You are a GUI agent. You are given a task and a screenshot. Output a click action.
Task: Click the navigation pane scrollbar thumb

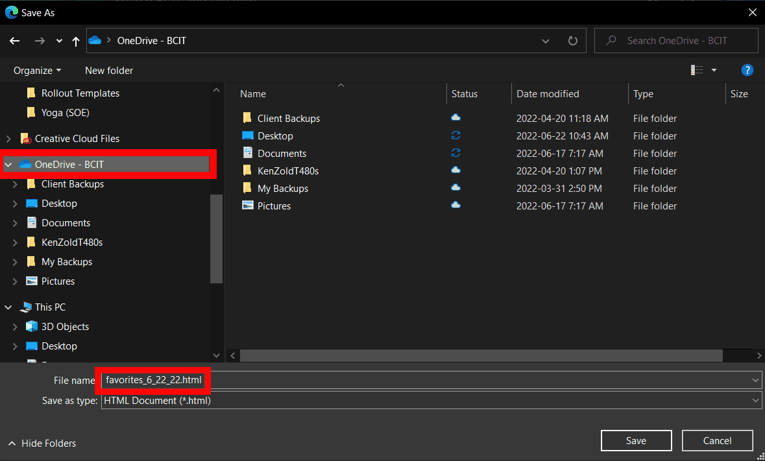tap(216, 239)
